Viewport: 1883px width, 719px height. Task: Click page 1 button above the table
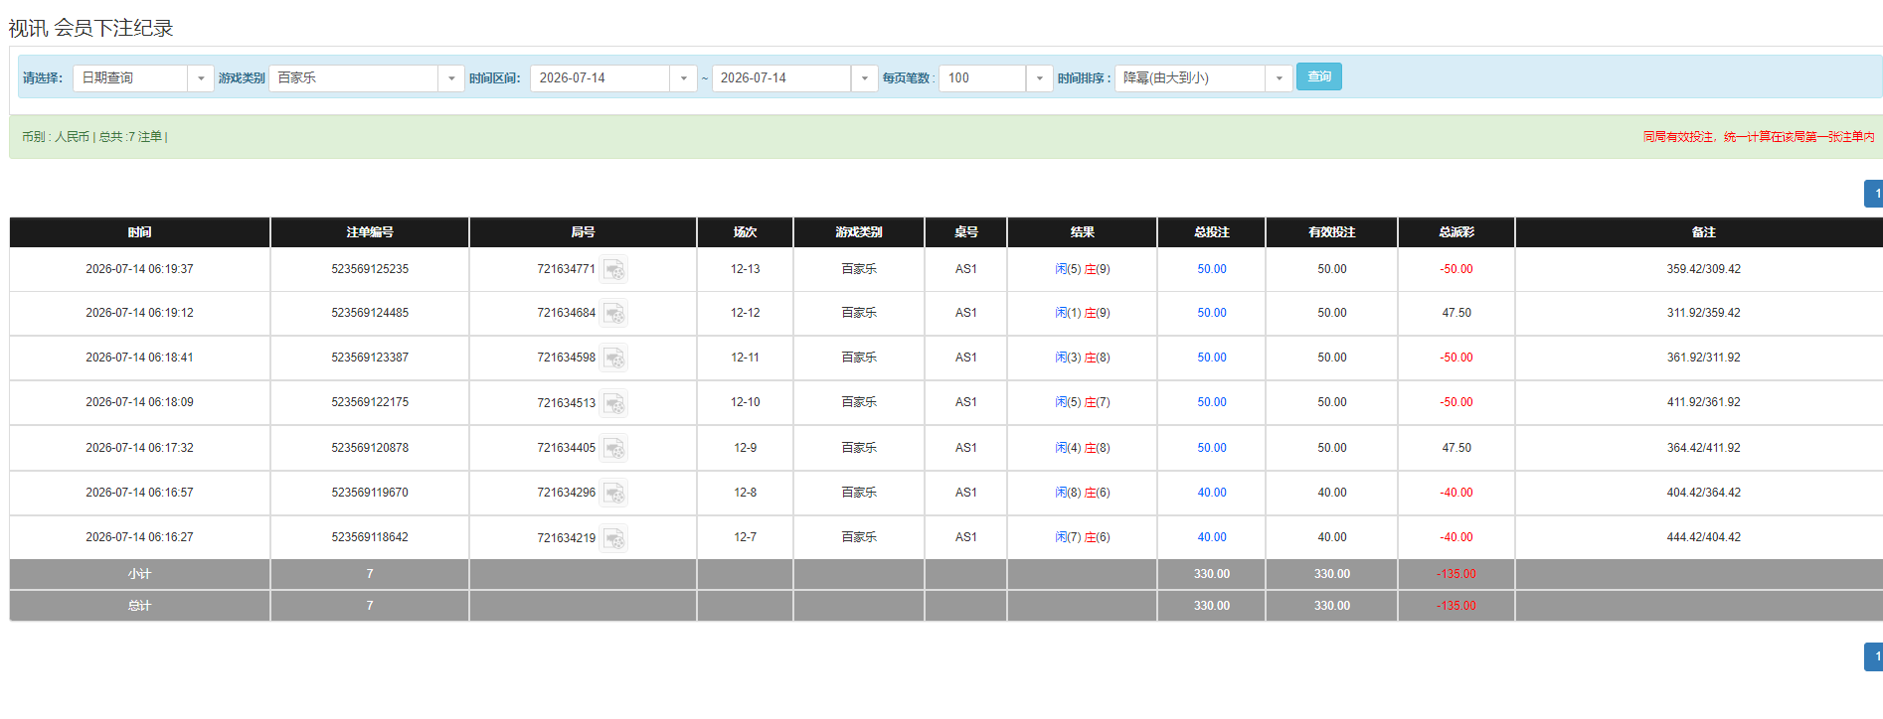click(x=1875, y=194)
